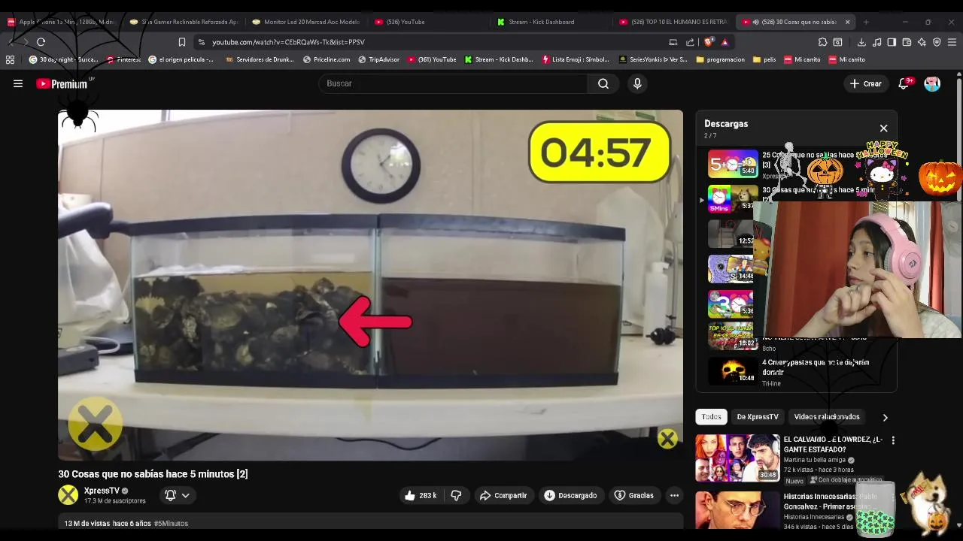
Task: Open the Brave wallet icon
Action: click(907, 42)
